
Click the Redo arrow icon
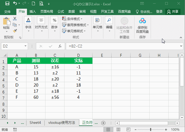24,3
